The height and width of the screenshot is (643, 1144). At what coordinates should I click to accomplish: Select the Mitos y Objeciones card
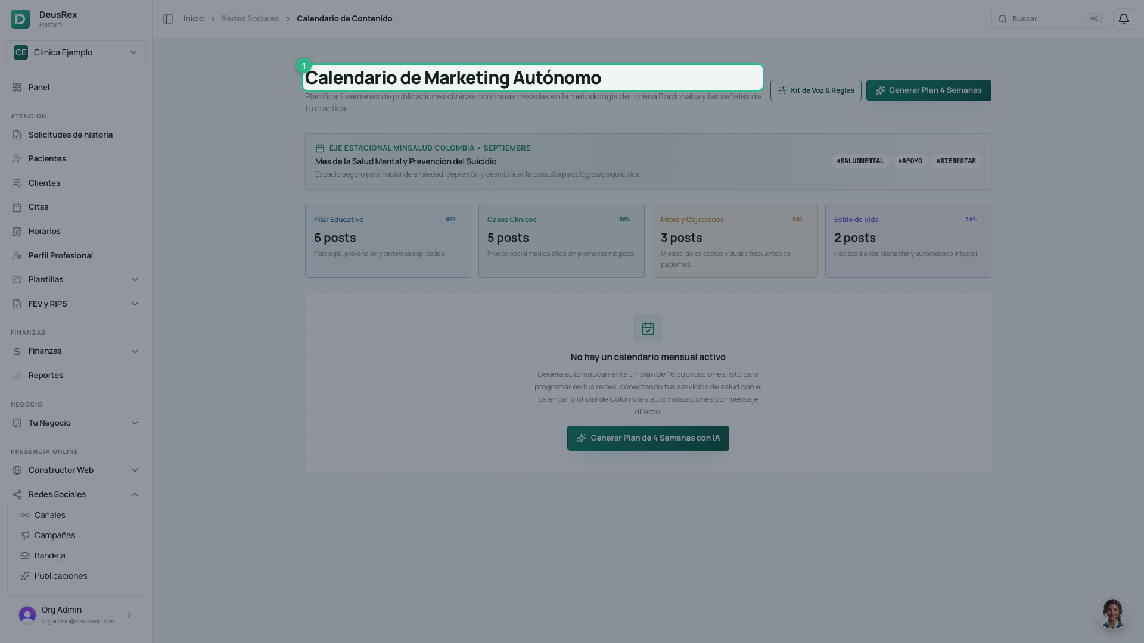pos(735,241)
